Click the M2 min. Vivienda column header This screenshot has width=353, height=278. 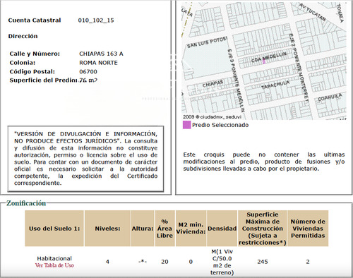click(x=191, y=229)
